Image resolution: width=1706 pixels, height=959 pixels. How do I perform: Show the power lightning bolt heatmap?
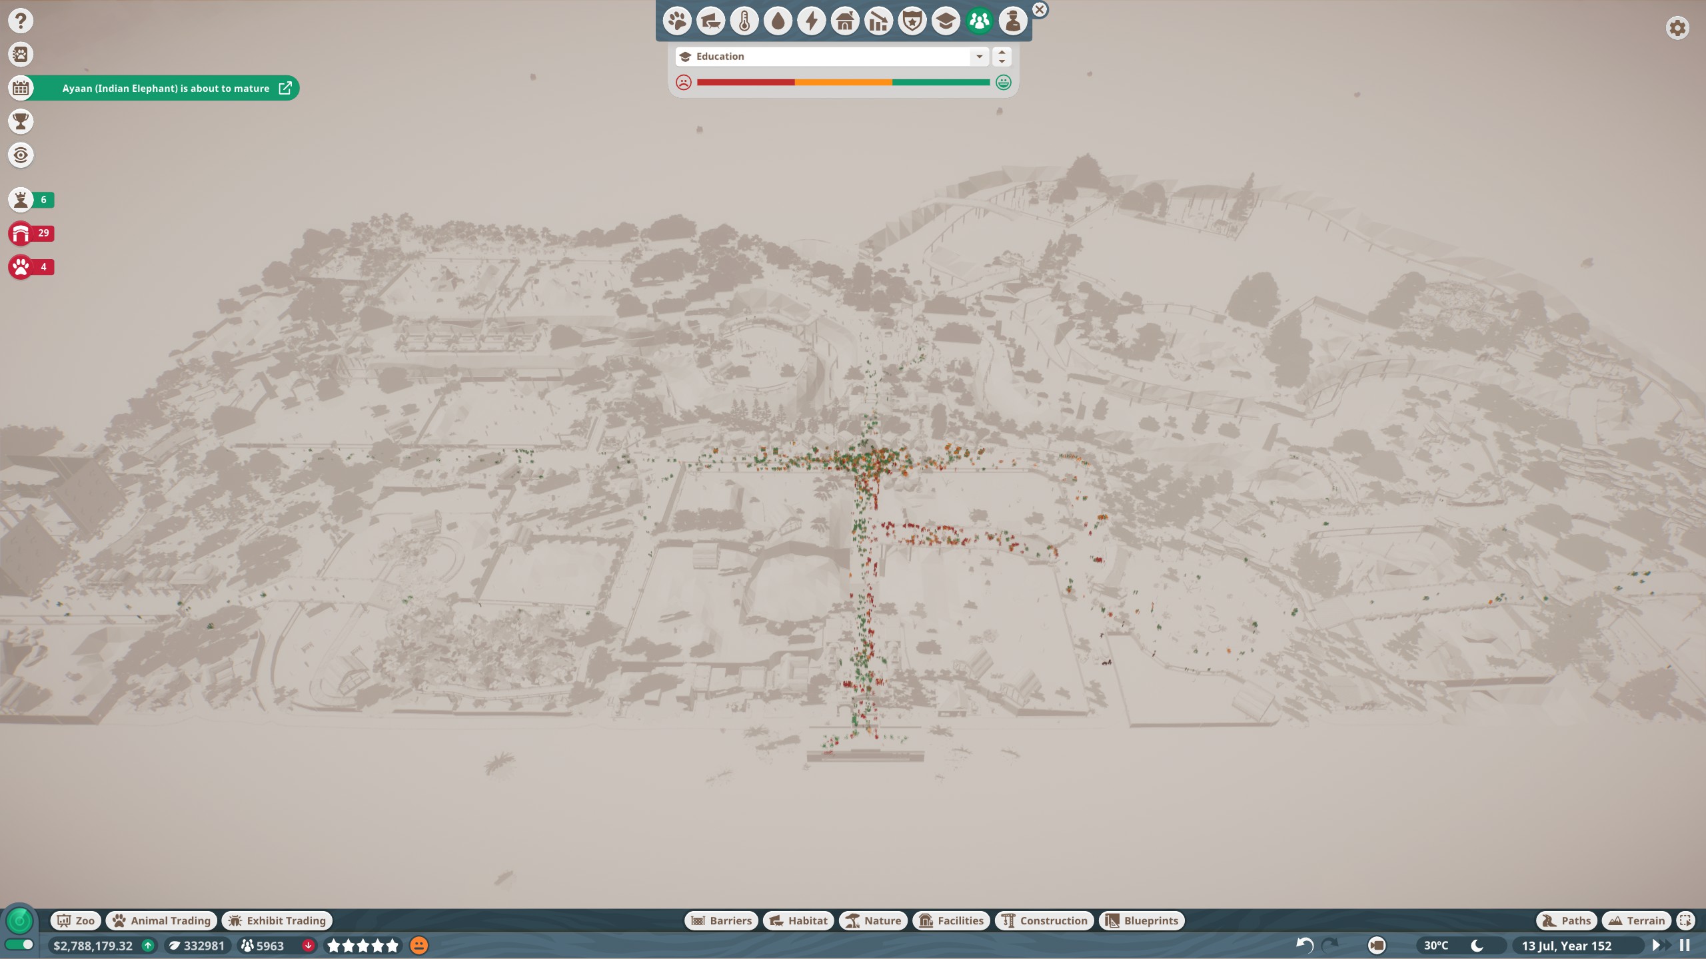(x=811, y=21)
